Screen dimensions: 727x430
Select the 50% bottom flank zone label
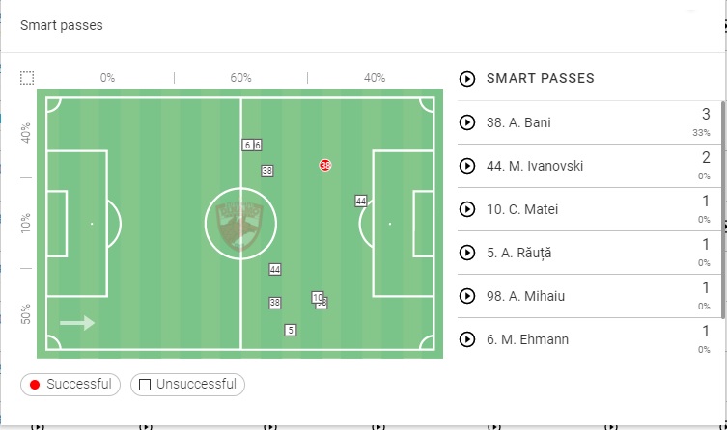coord(27,314)
